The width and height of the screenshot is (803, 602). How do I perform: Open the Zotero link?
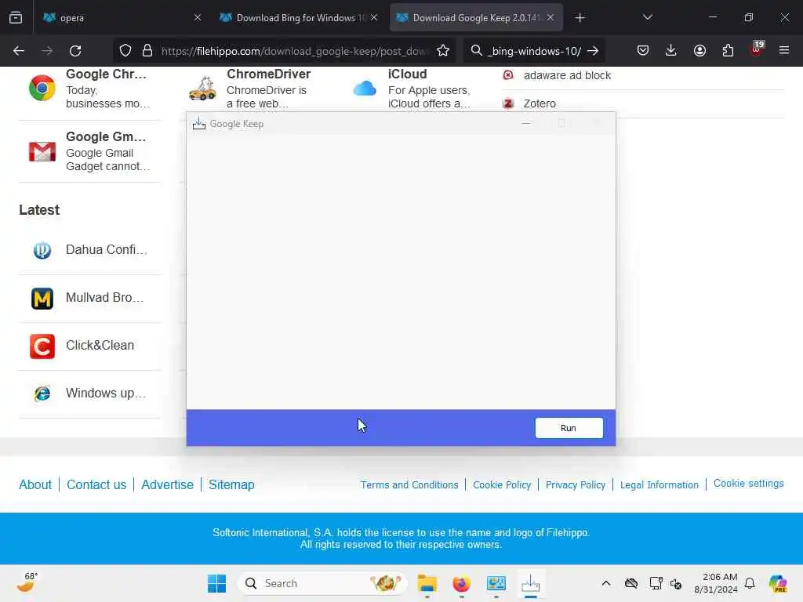point(540,103)
